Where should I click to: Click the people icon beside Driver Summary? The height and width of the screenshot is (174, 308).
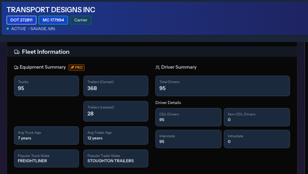pyautogui.click(x=158, y=67)
